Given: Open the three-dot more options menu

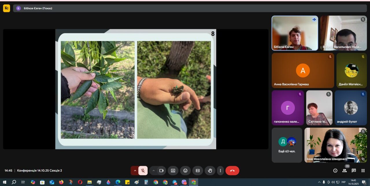Looking at the screenshot, I should click(x=221, y=171).
